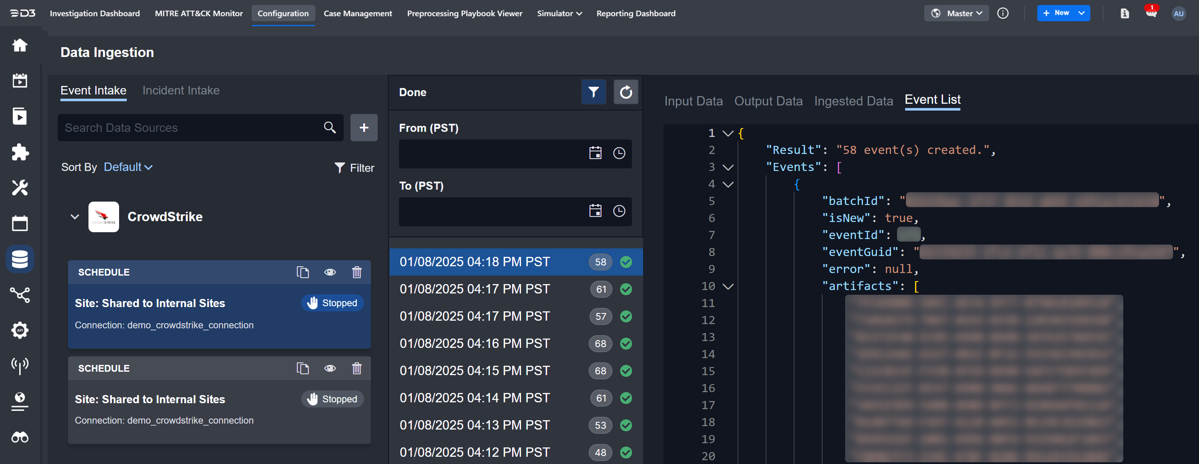Open calendar picker for From date
Screen dimensions: 1199x464
[595, 153]
